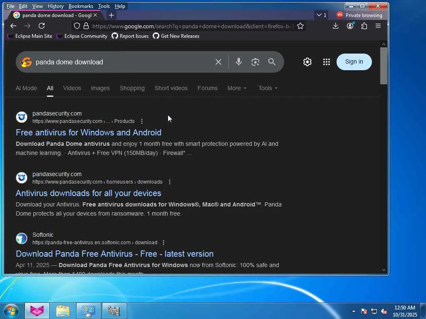The height and width of the screenshot is (319, 426).
Task: Search by image with the camera lens icon
Action: [x=255, y=62]
